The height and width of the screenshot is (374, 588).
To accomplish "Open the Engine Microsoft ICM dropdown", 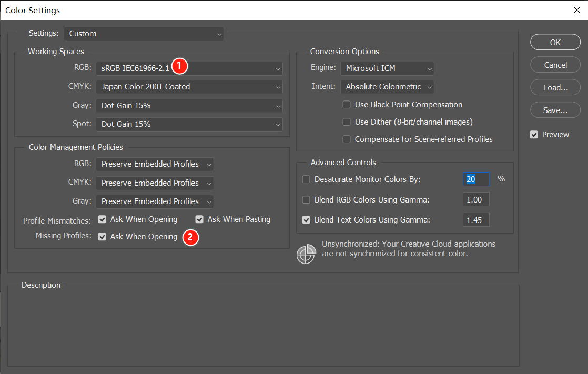I will pyautogui.click(x=387, y=69).
